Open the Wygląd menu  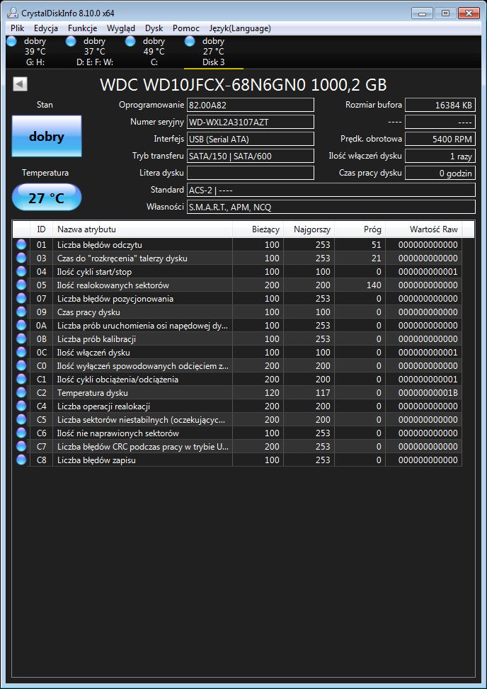[121, 28]
